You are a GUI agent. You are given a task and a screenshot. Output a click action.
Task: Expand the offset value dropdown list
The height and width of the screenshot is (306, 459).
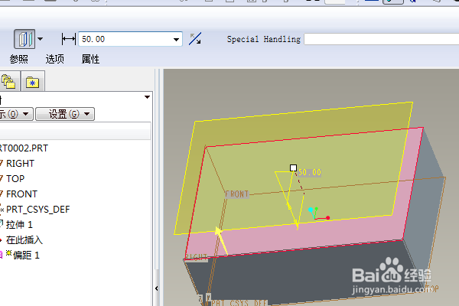176,39
